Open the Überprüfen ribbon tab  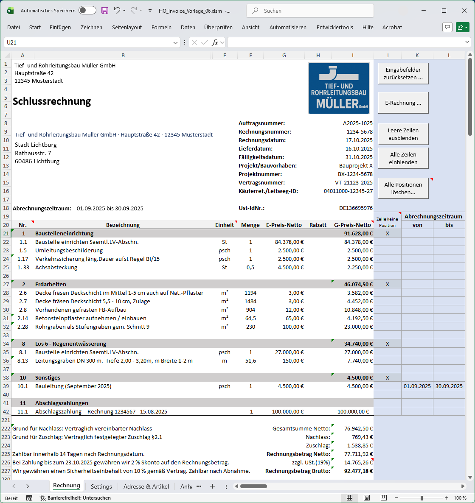click(x=218, y=27)
